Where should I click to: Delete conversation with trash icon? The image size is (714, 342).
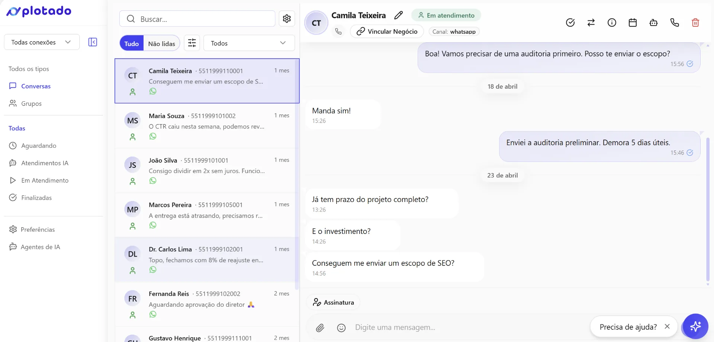coord(695,23)
